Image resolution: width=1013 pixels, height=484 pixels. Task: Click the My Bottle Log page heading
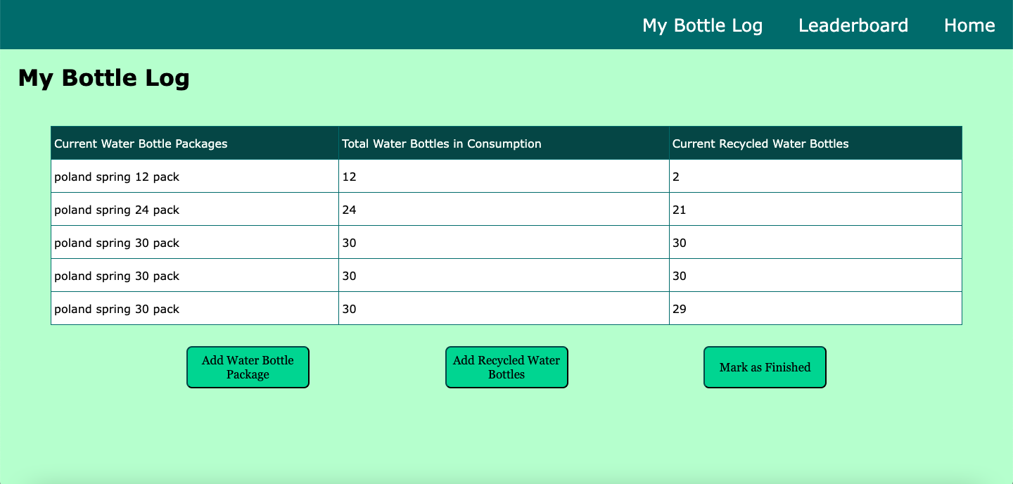[104, 78]
